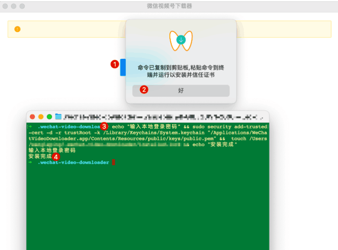
Task: Minimize the terminal with the yellow button
Action: (41, 117)
